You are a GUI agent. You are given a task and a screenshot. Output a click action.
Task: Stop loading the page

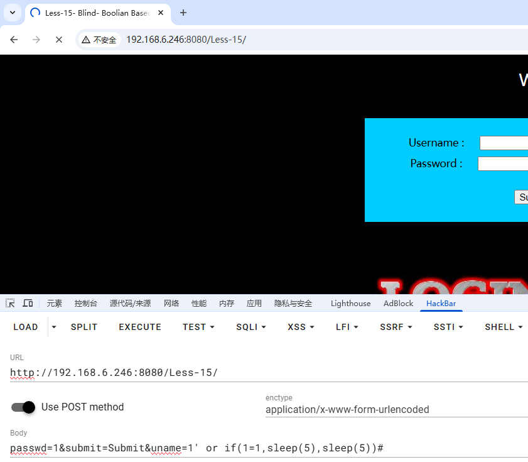59,40
